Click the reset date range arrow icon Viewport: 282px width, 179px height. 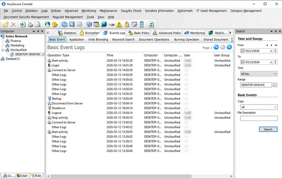(276, 45)
